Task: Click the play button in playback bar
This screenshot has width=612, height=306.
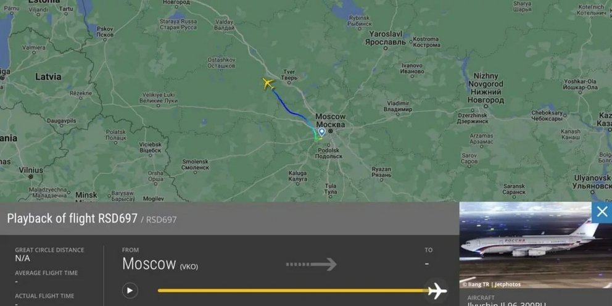Action: click(x=130, y=291)
